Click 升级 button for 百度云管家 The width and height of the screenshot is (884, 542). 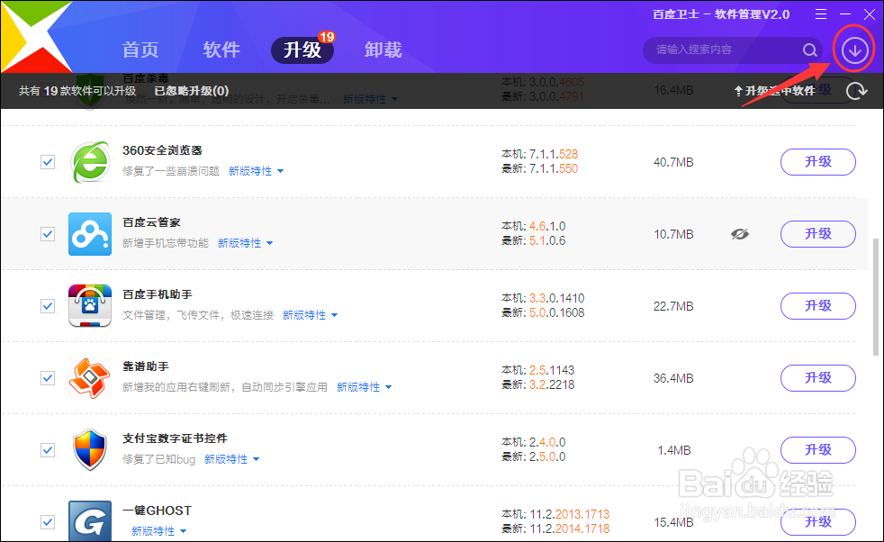tap(817, 233)
